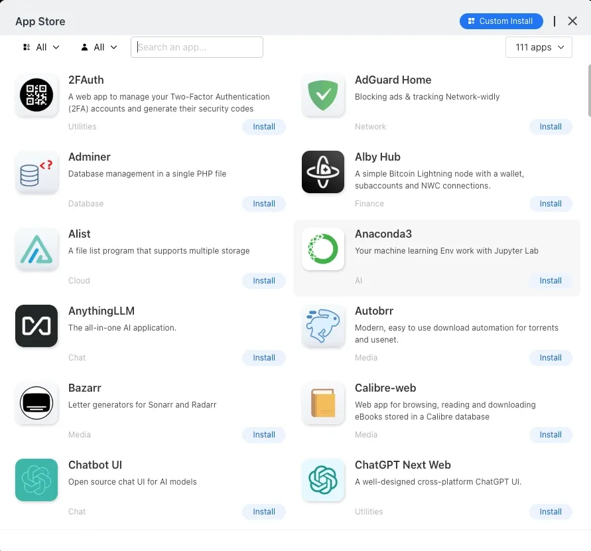Click the Alby Hub title text
591x551 pixels.
pos(377,157)
